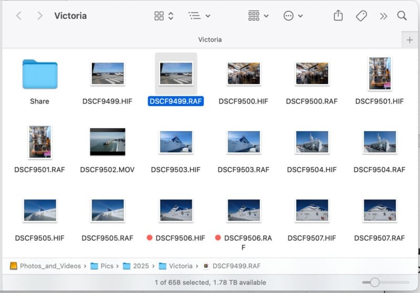
Task: Open the Share folder icon
Action: coord(40,74)
